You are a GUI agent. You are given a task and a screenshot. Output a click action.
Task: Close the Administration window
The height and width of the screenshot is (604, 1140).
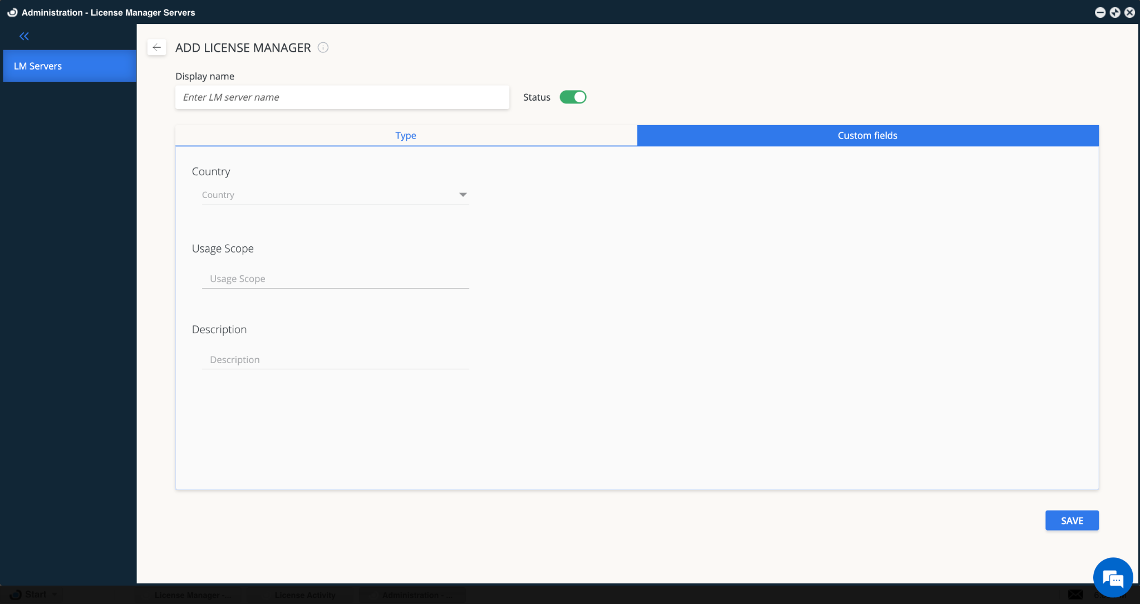pos(1129,12)
